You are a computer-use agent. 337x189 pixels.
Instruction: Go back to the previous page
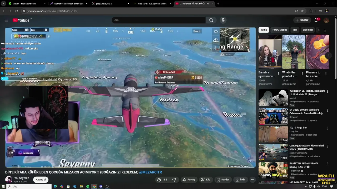tap(4, 11)
